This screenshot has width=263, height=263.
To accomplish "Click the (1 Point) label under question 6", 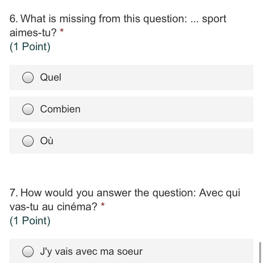I will click(30, 47).
